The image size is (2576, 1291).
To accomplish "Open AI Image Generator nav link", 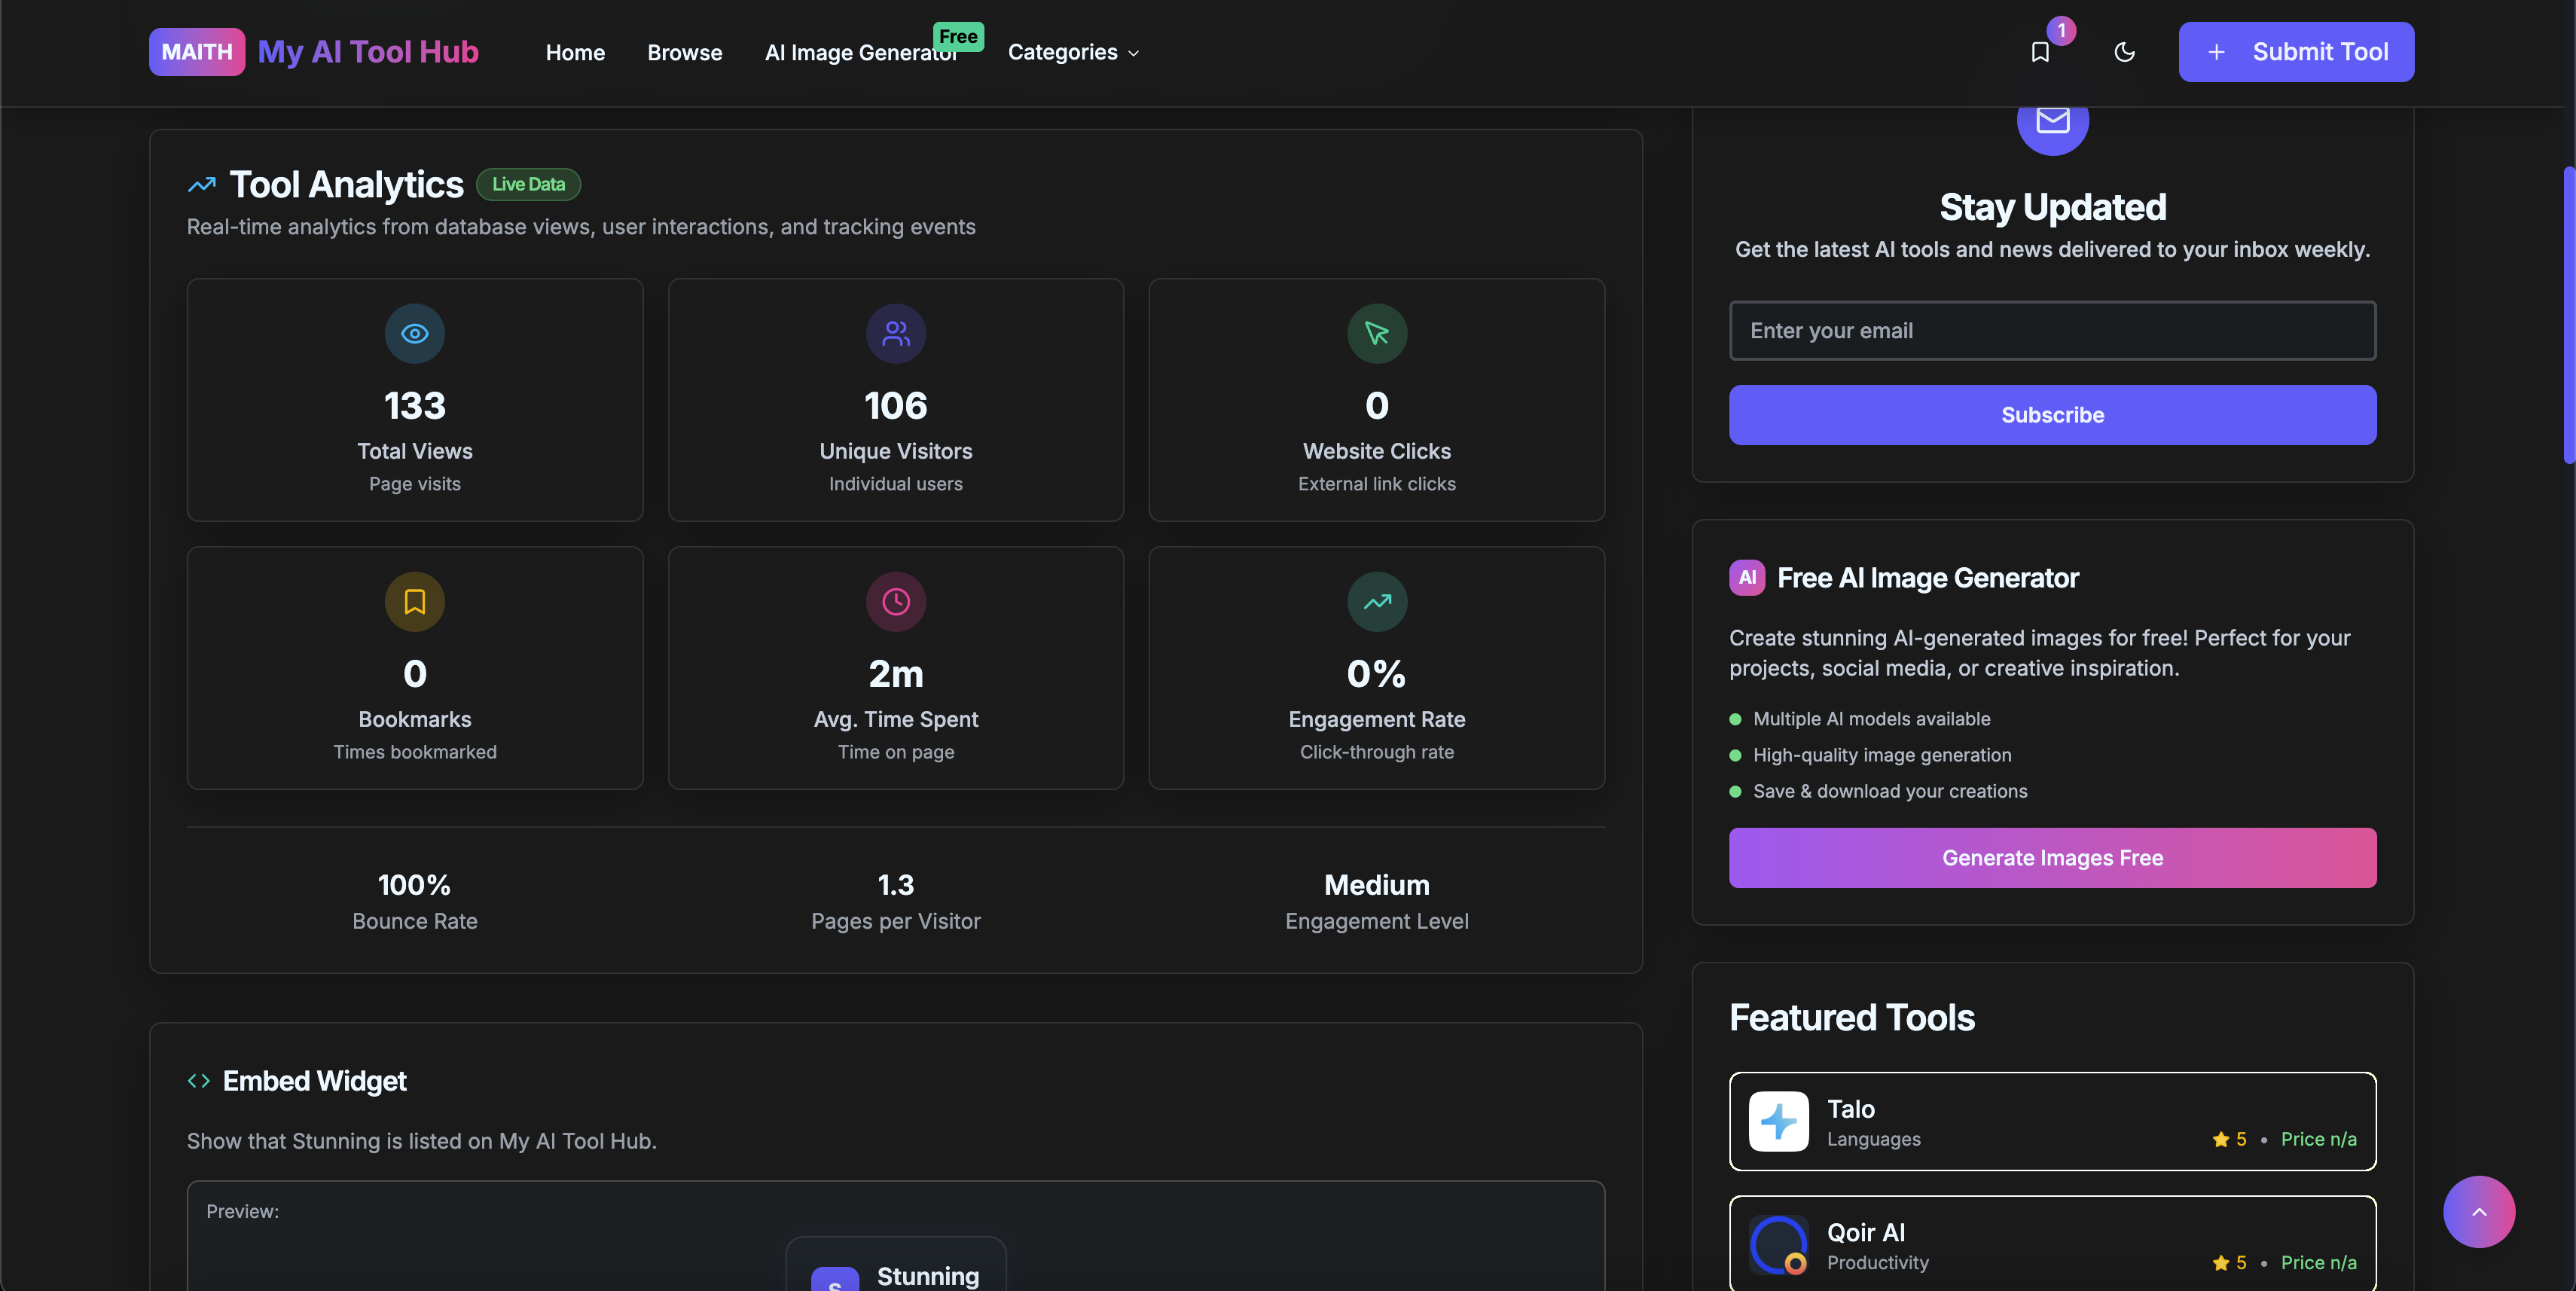I will 861,52.
